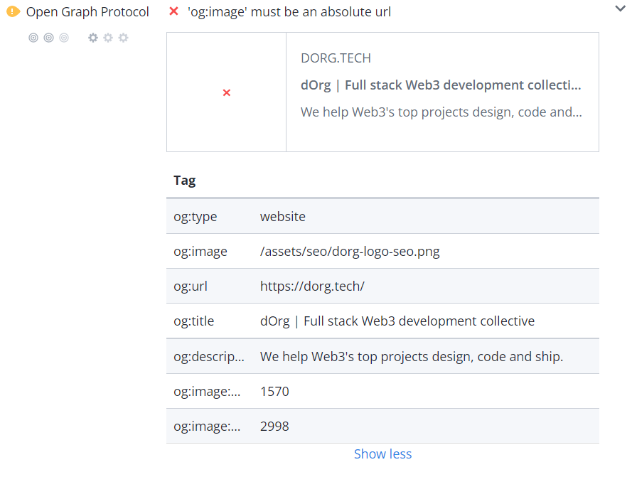Select the first filled target icon
The width and height of the screenshot is (632, 477).
(x=33, y=38)
